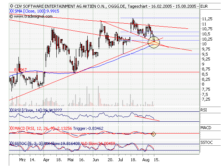Click the SSTOC panel label on the right
The image size is (221, 166).
(207, 142)
